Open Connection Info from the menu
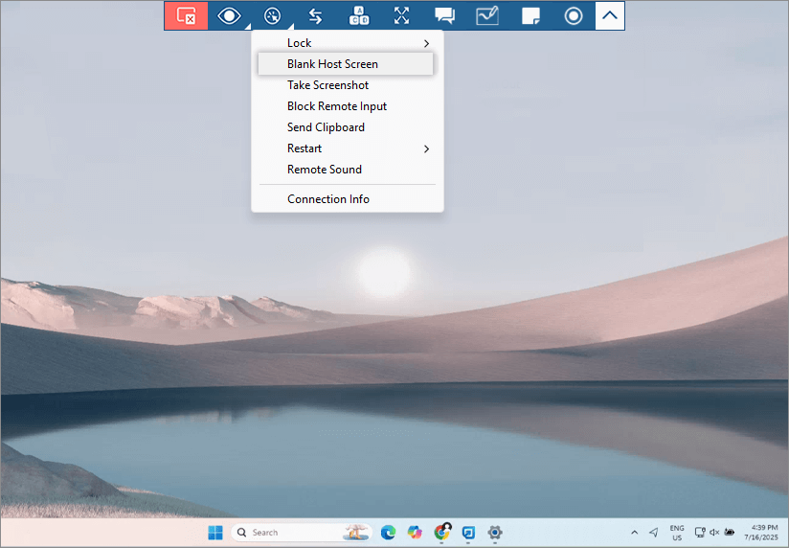The width and height of the screenshot is (789, 548). coord(328,199)
